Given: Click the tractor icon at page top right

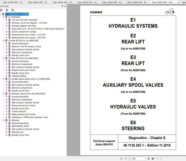Looking at the screenshot, I should [170, 11].
